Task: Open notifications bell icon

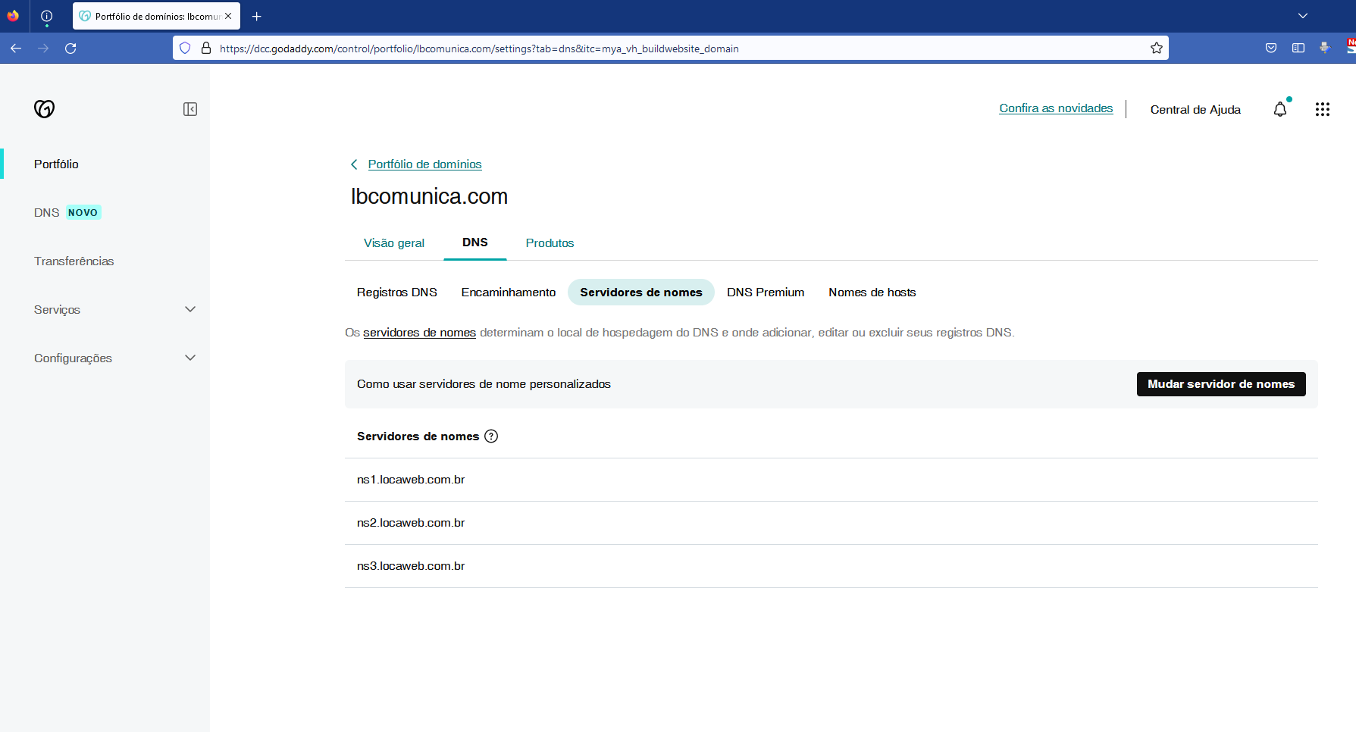Action: point(1280,109)
